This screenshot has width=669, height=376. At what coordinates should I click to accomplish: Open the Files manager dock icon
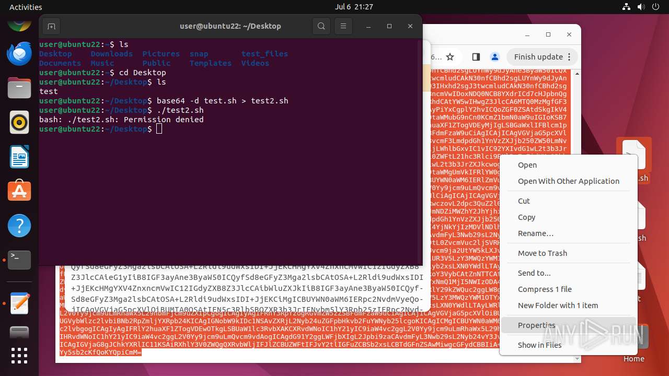tap(19, 88)
